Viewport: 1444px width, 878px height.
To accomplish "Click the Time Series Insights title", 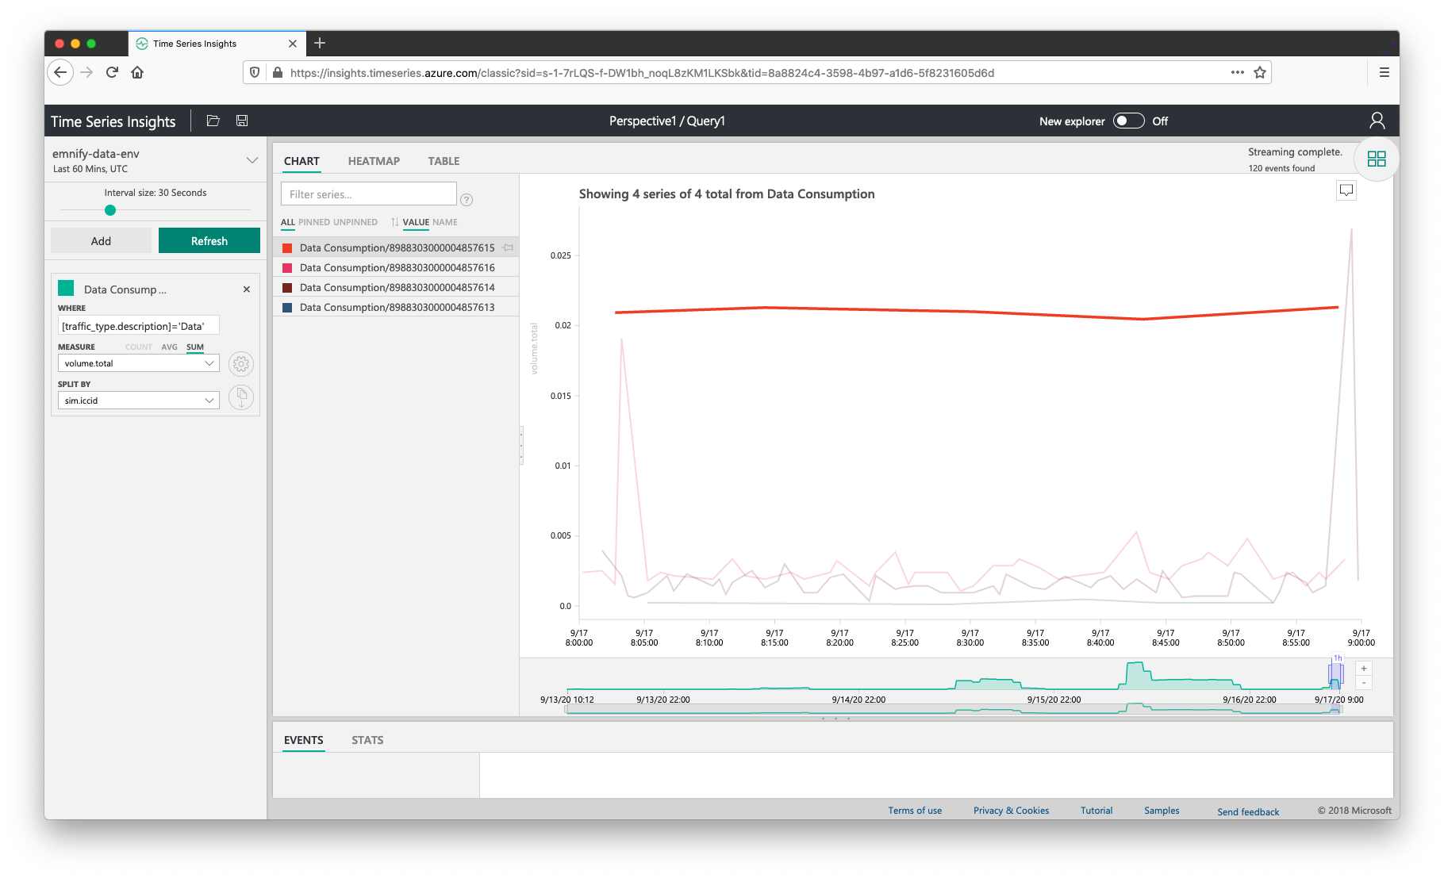I will coord(113,121).
